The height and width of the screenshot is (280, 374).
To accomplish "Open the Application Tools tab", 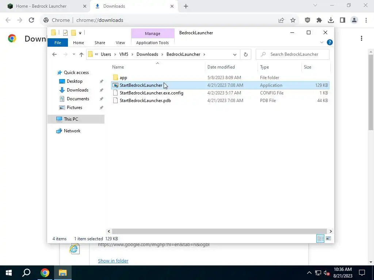I will point(152,43).
